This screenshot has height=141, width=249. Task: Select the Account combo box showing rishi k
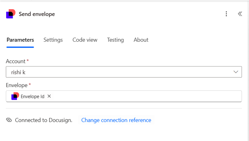118,72
